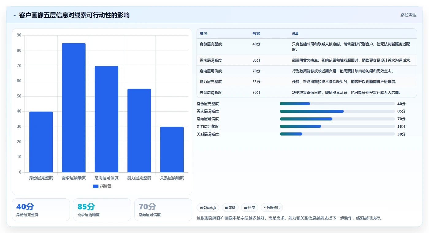429x233 pixels.
Task: Click the 需求层清晰度 bar in the chart
Action: [74, 108]
